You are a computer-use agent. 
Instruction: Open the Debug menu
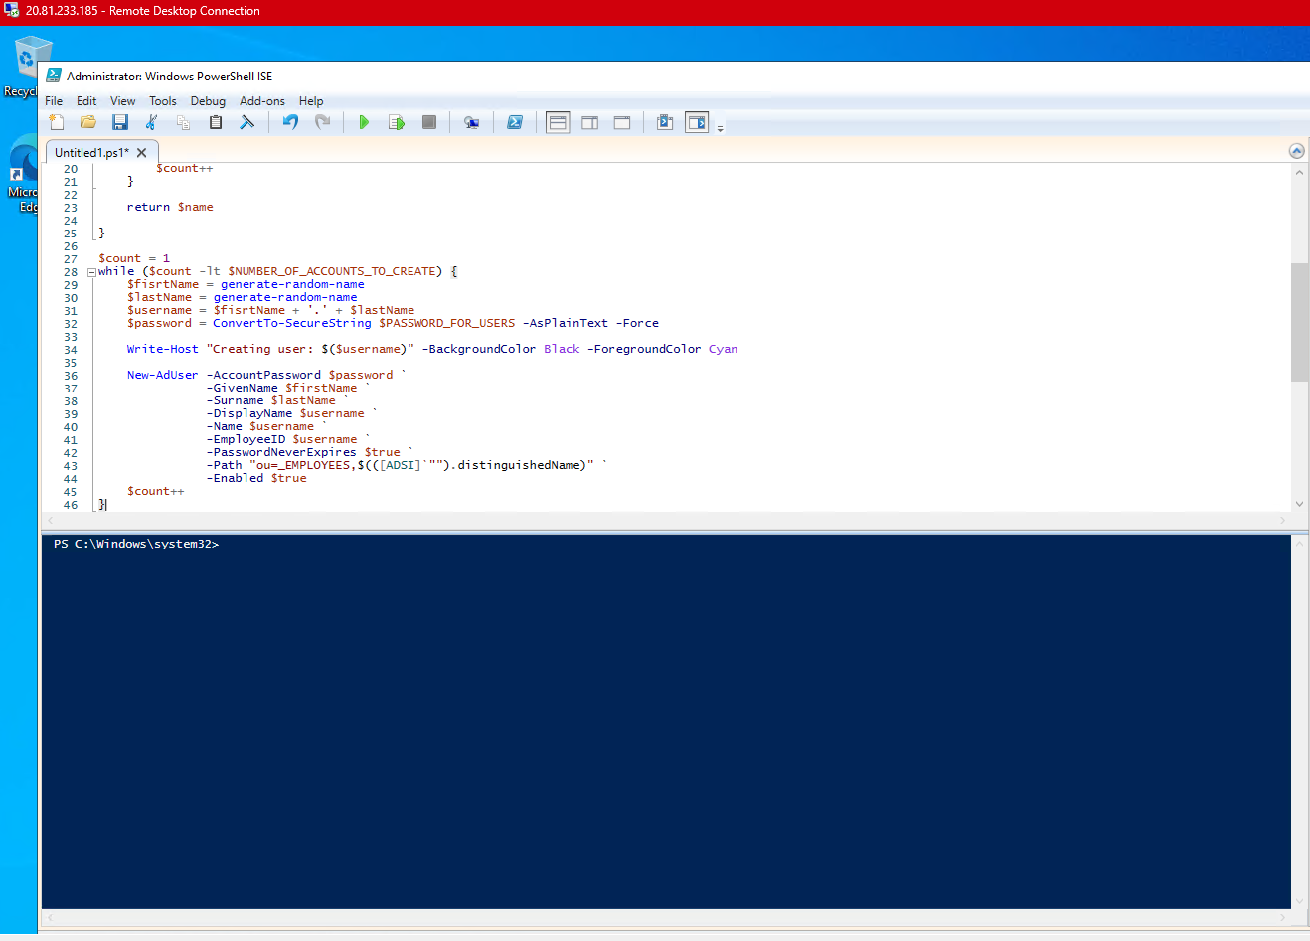208,101
